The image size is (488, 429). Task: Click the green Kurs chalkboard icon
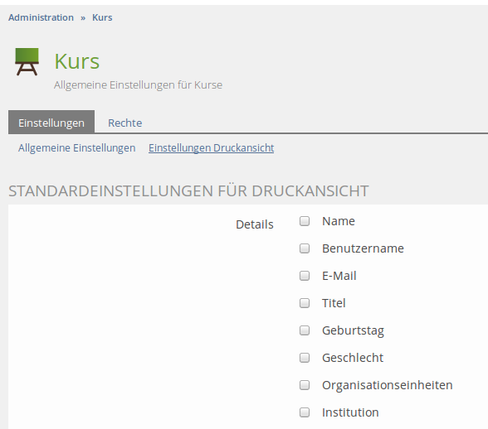point(27,61)
